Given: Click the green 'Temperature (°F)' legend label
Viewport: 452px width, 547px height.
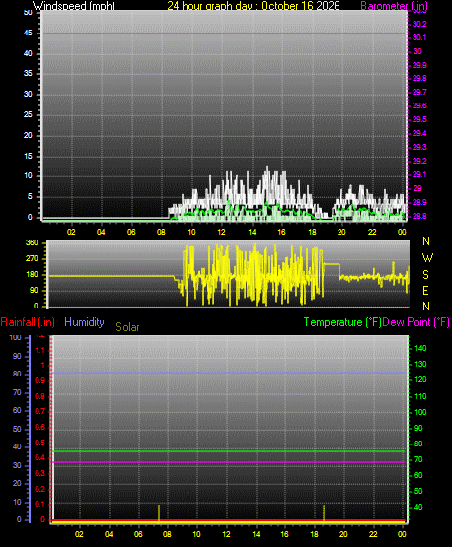Looking at the screenshot, I should [x=342, y=322].
